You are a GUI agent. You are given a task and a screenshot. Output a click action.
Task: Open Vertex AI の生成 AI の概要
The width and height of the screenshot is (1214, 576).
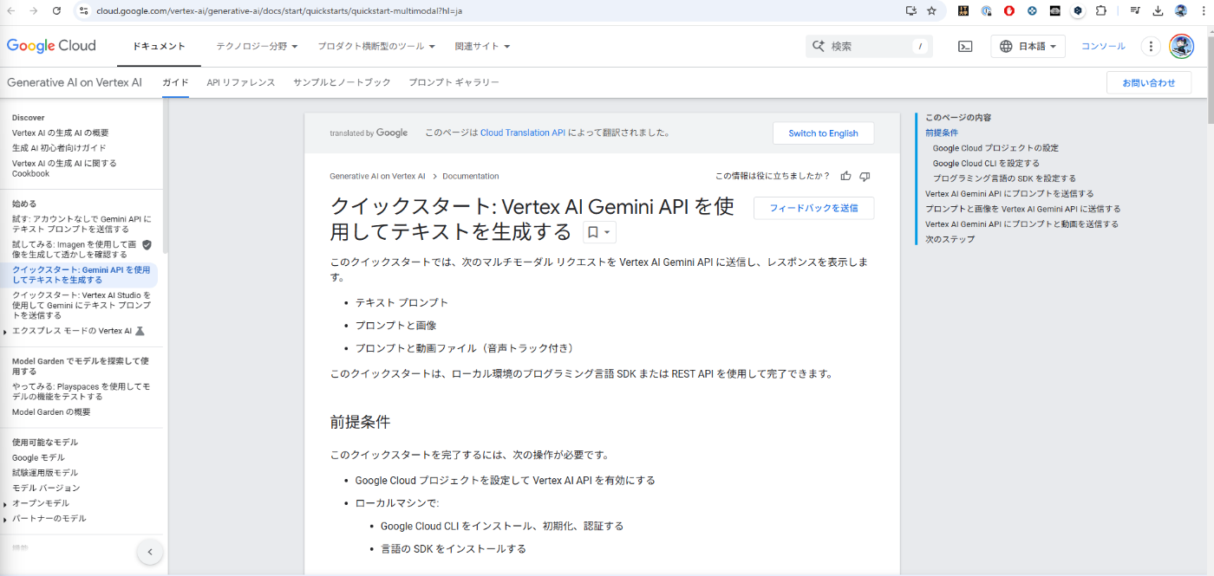click(61, 133)
